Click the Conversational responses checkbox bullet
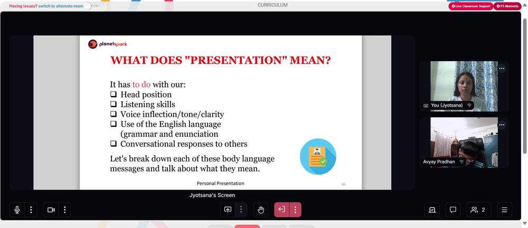The height and width of the screenshot is (228, 528). point(114,144)
